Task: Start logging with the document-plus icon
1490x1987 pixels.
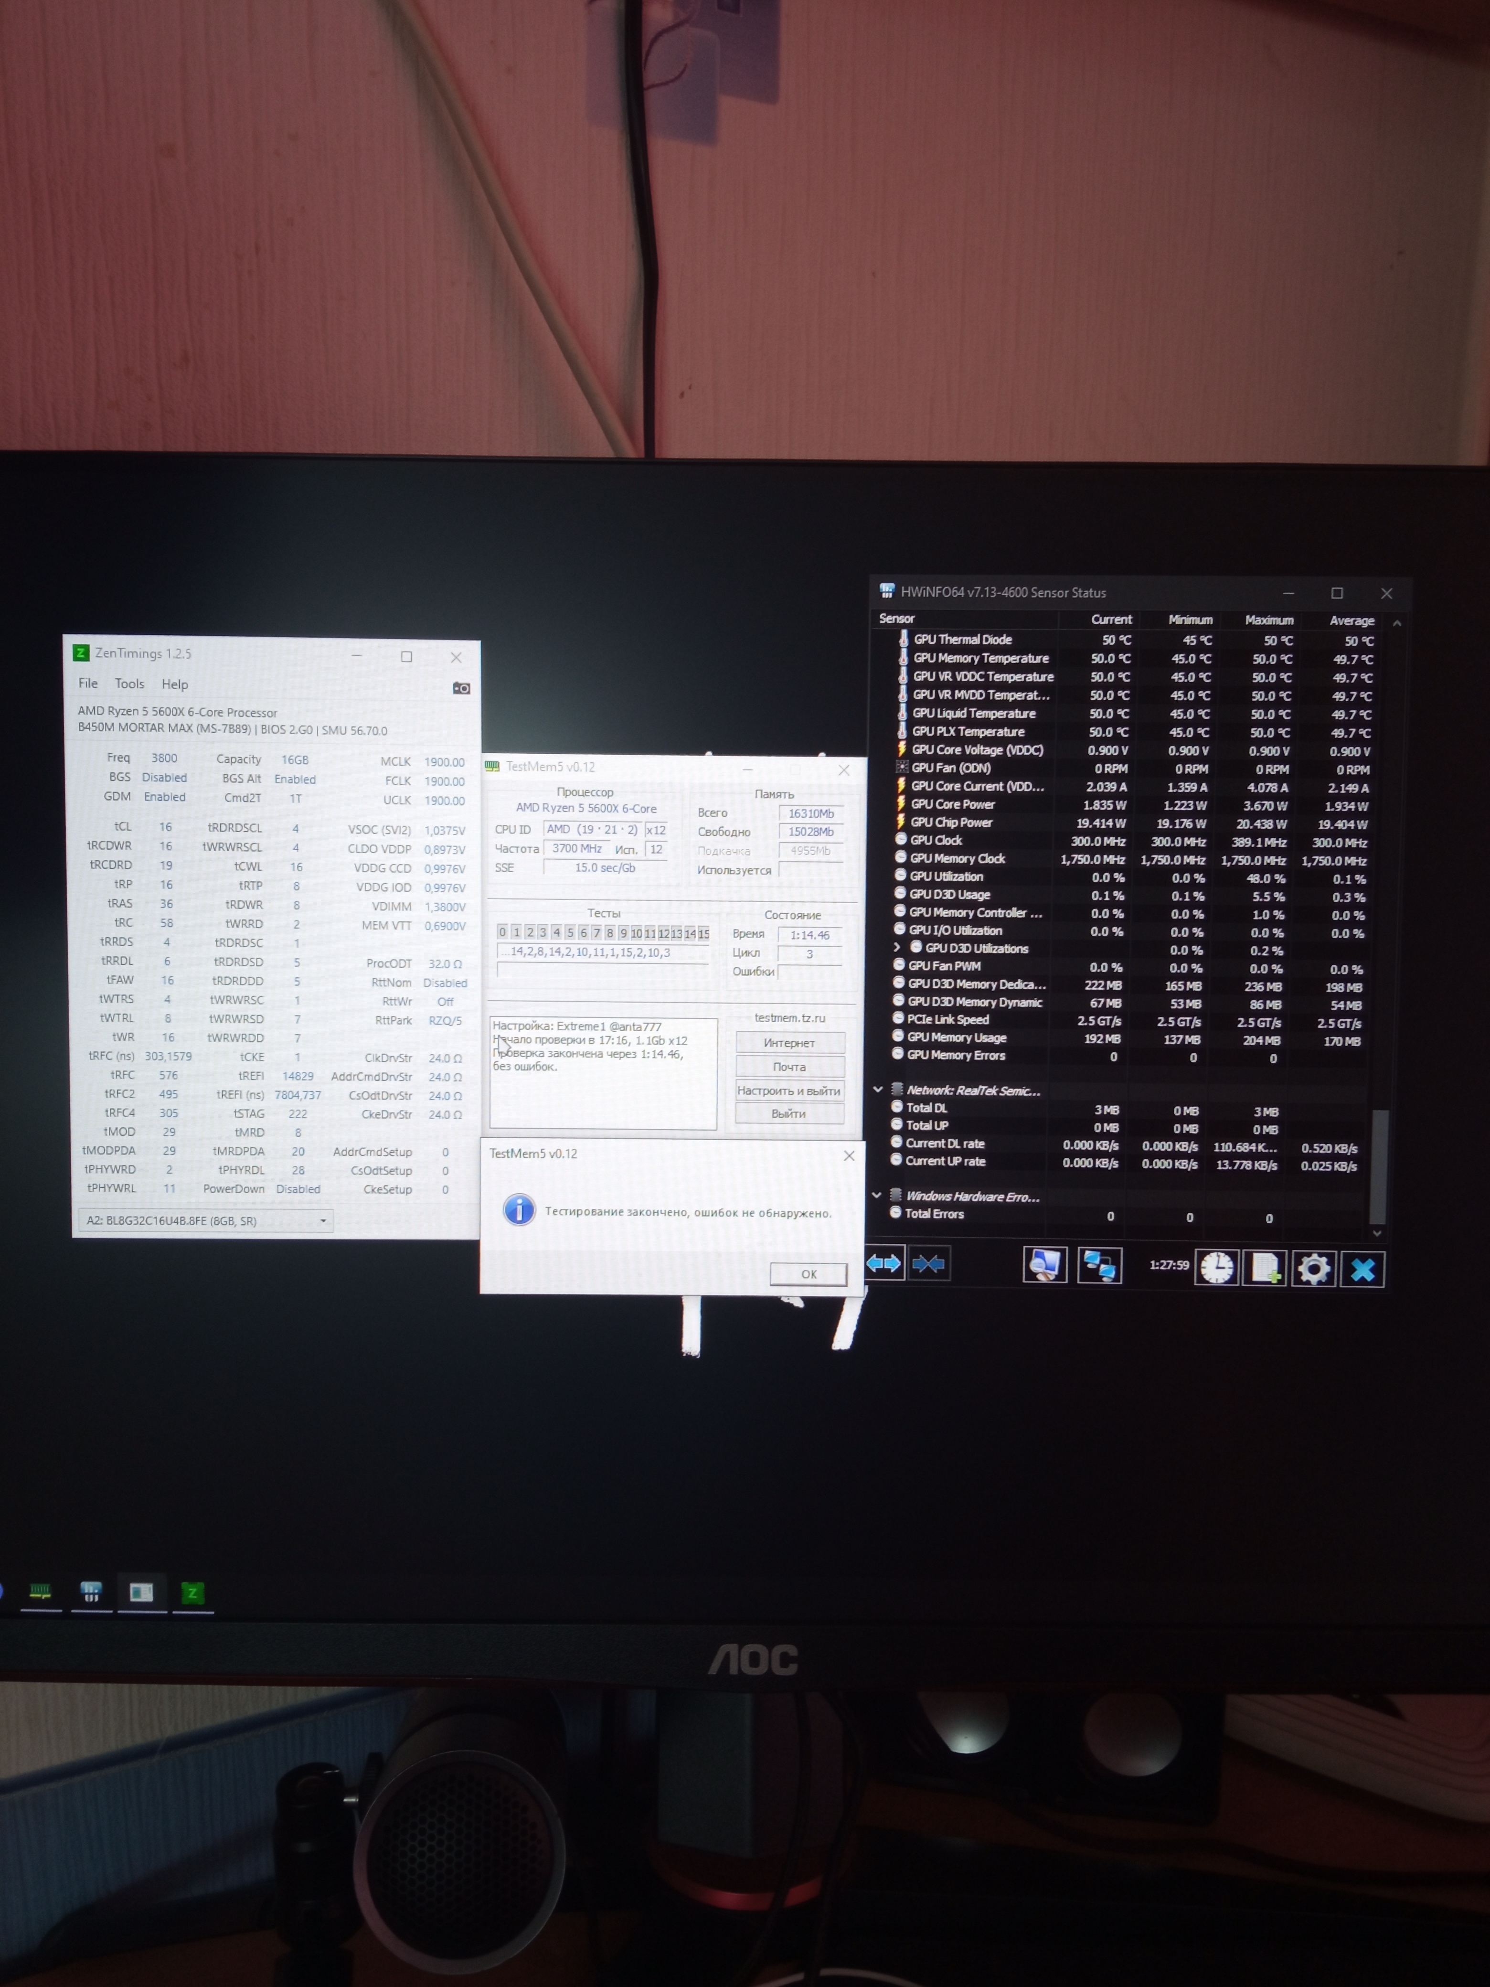Action: [1265, 1268]
